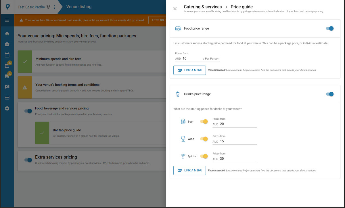Toggle the Beer price switch
The width and height of the screenshot is (345, 208).
click(x=204, y=122)
